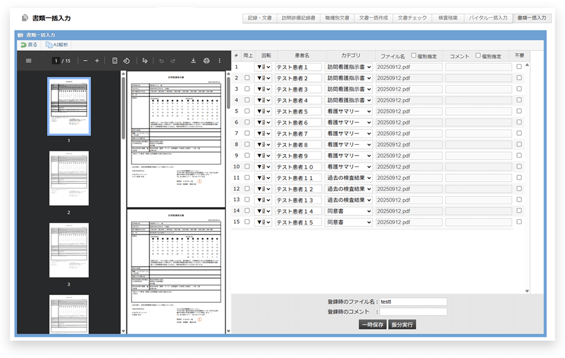Zoom in the PDF with plus icon
Screen dimensions: 565x358
point(97,61)
